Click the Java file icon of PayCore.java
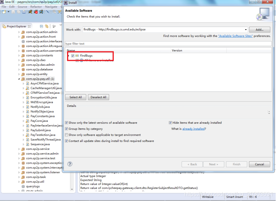The height and width of the screenshot is (201, 276). [x=27, y=121]
